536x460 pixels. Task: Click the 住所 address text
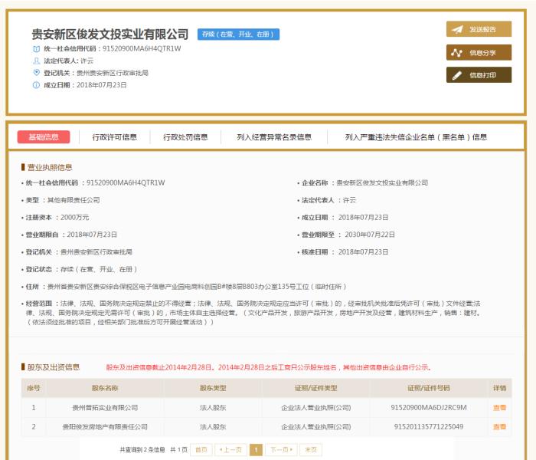(197, 287)
